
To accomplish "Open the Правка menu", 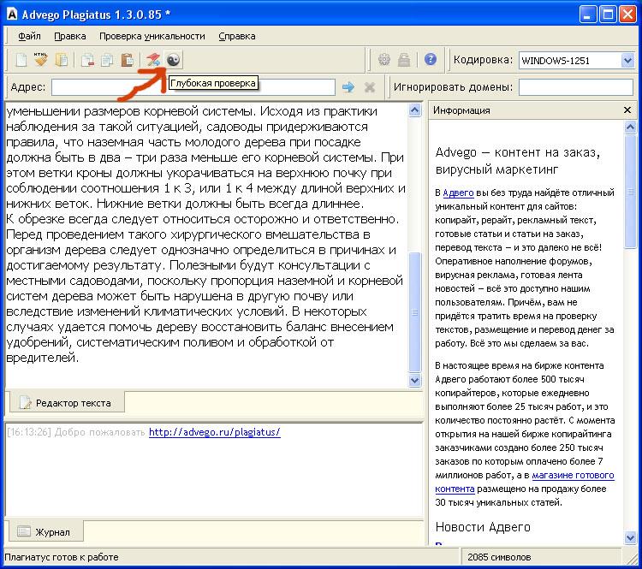I will [70, 36].
